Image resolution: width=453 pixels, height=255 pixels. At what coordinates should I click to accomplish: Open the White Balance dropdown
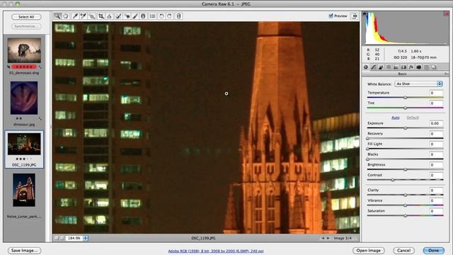coord(418,84)
